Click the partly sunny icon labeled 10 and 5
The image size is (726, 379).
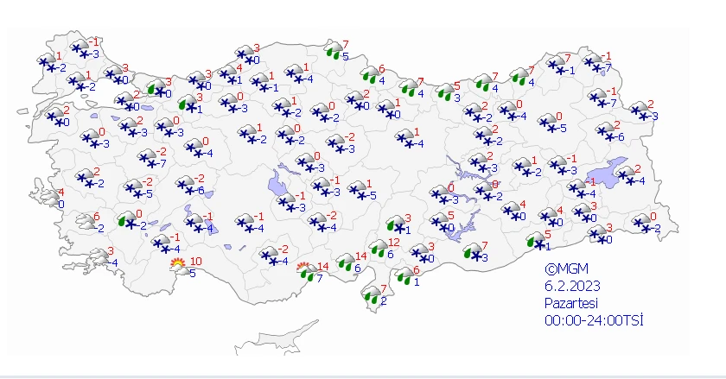178,268
